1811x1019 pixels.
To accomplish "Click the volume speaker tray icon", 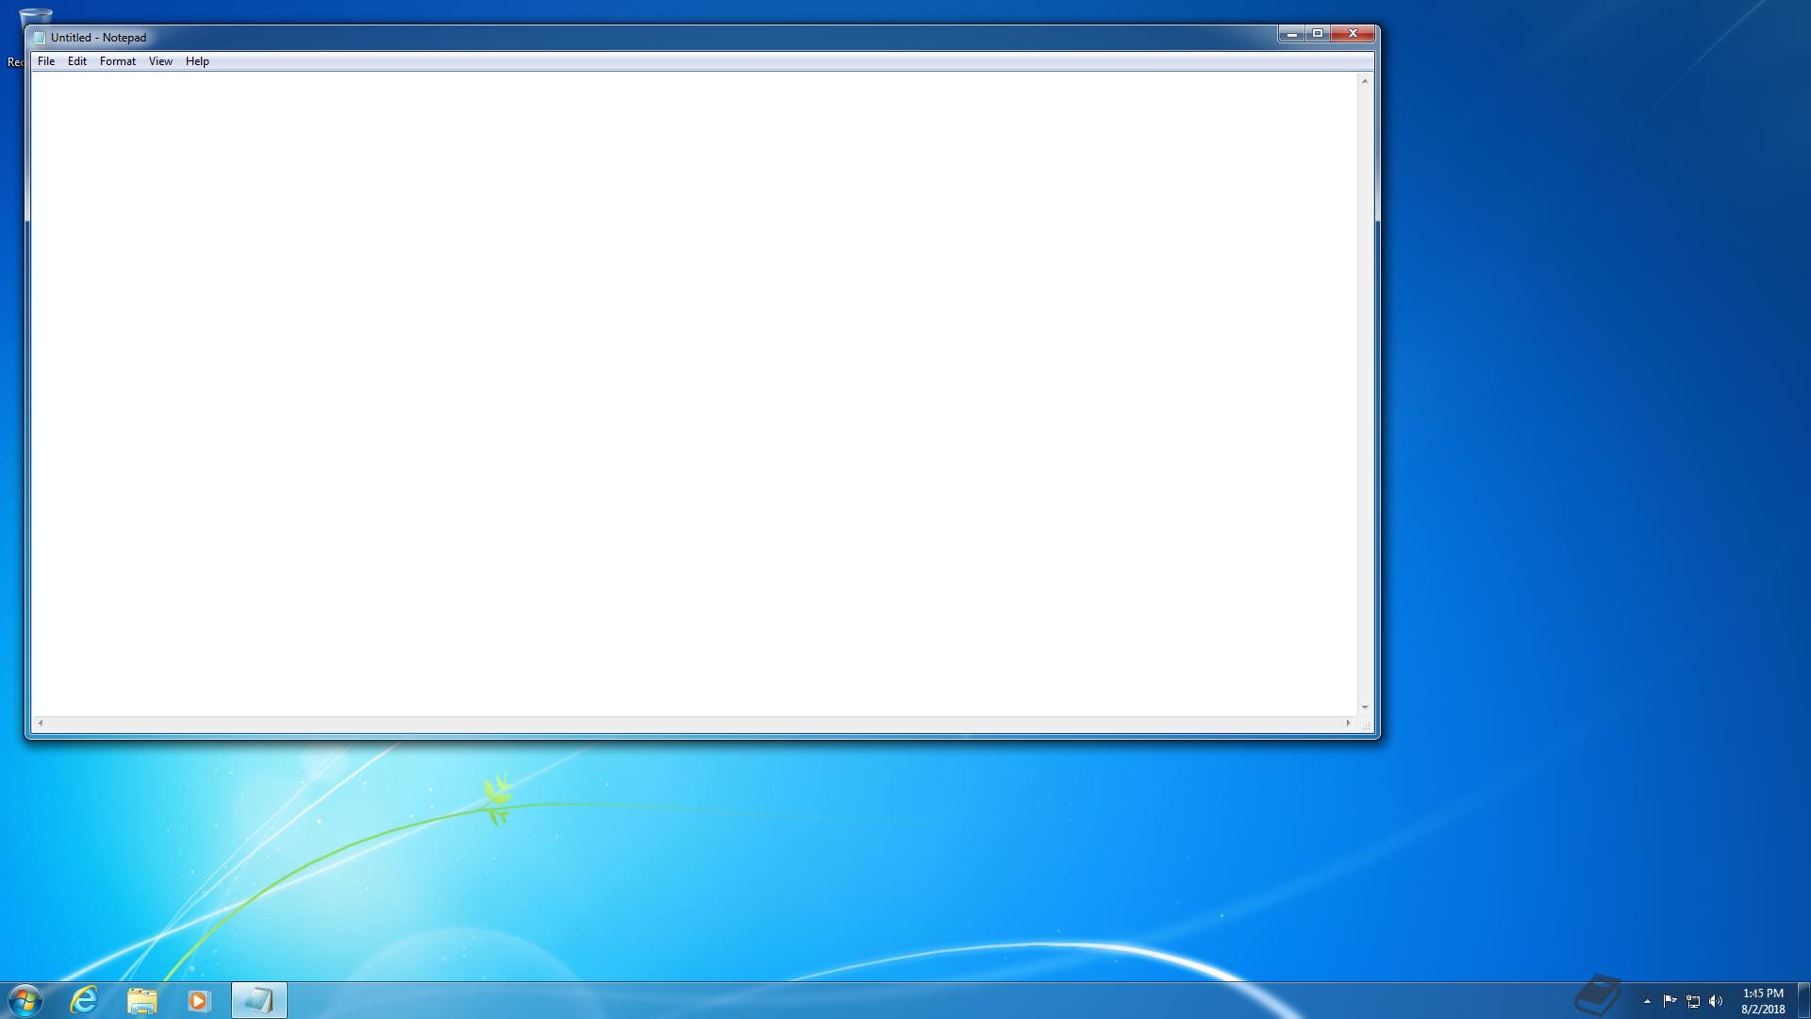I will tap(1716, 1001).
